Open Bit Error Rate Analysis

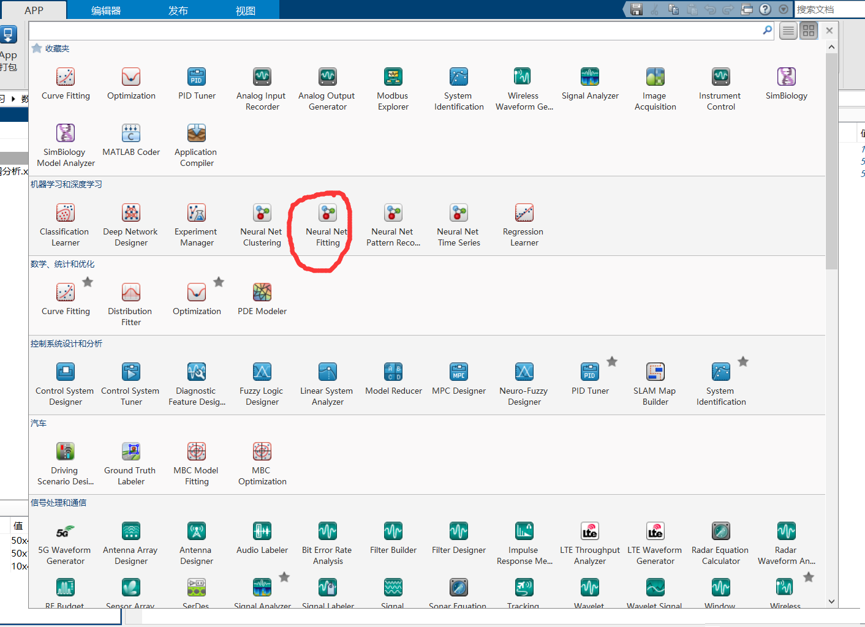coord(327,544)
